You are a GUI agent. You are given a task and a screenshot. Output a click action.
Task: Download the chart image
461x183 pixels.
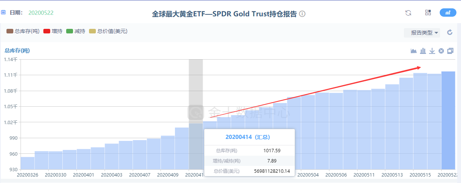(x=432, y=51)
